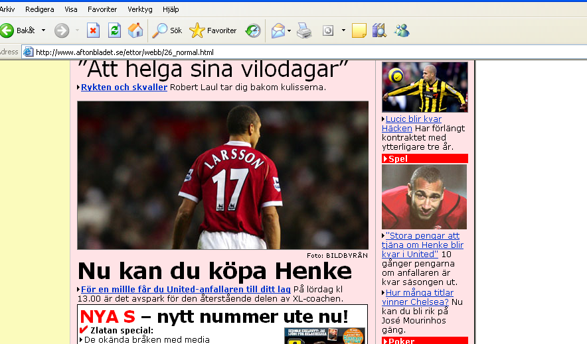Open the Arkiv menu
This screenshot has height=344, width=587.
click(7, 9)
